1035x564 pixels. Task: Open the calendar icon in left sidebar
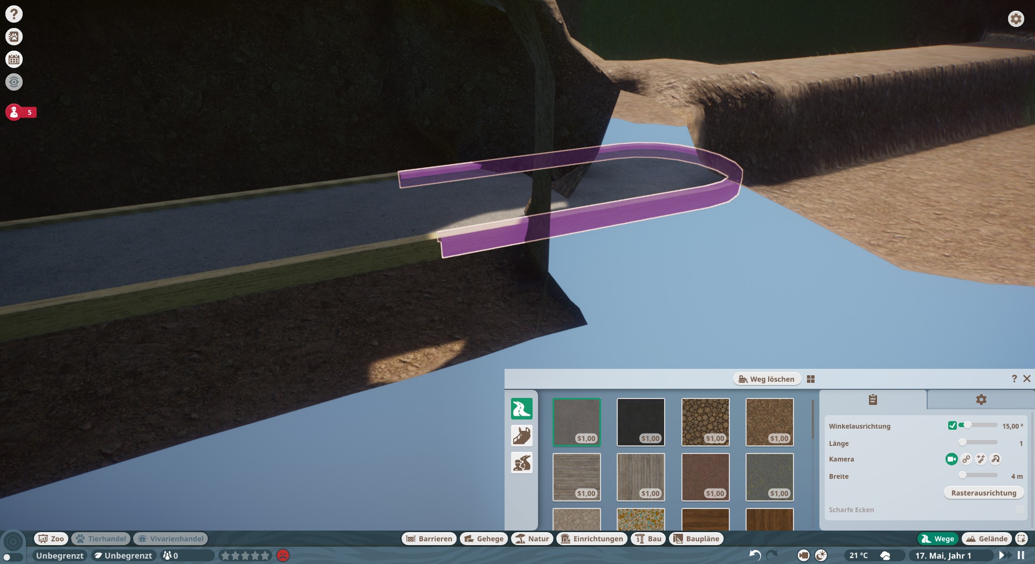tap(14, 59)
